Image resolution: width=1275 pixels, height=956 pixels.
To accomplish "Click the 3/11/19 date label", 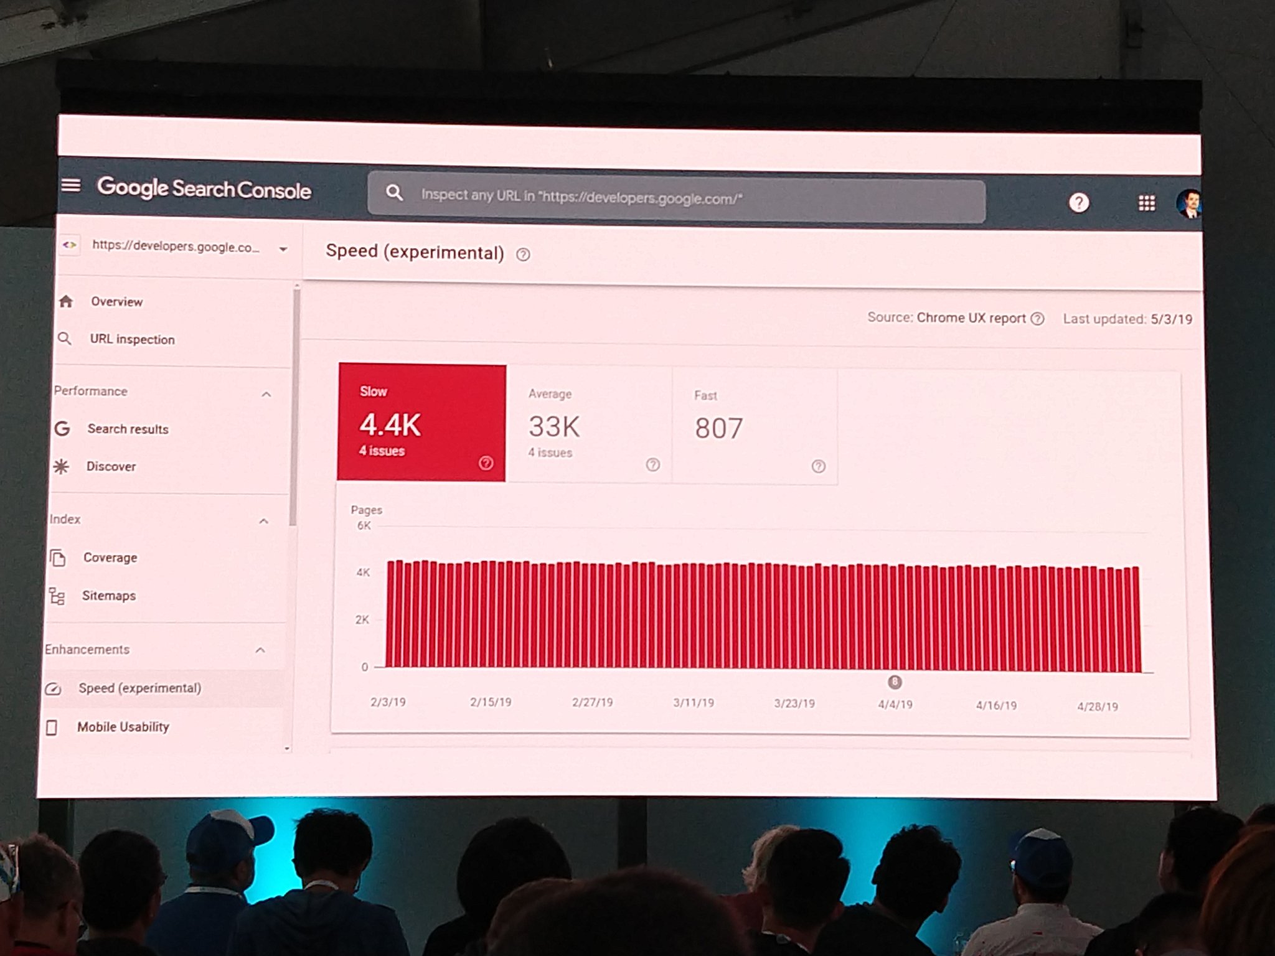I will tap(694, 703).
